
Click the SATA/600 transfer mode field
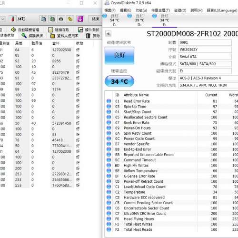point(205,64)
